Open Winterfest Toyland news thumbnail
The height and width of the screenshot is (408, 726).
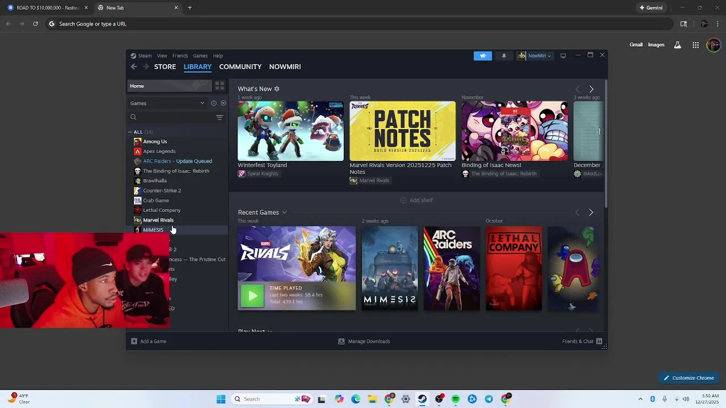(290, 131)
